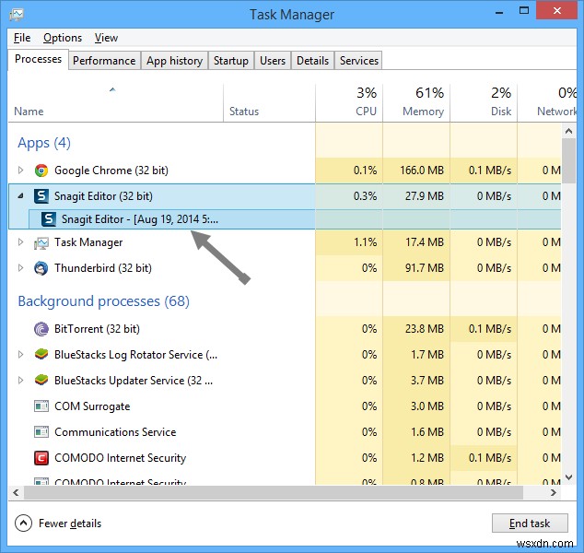584x553 pixels.
Task: Click Fewer details link
Action: [70, 524]
